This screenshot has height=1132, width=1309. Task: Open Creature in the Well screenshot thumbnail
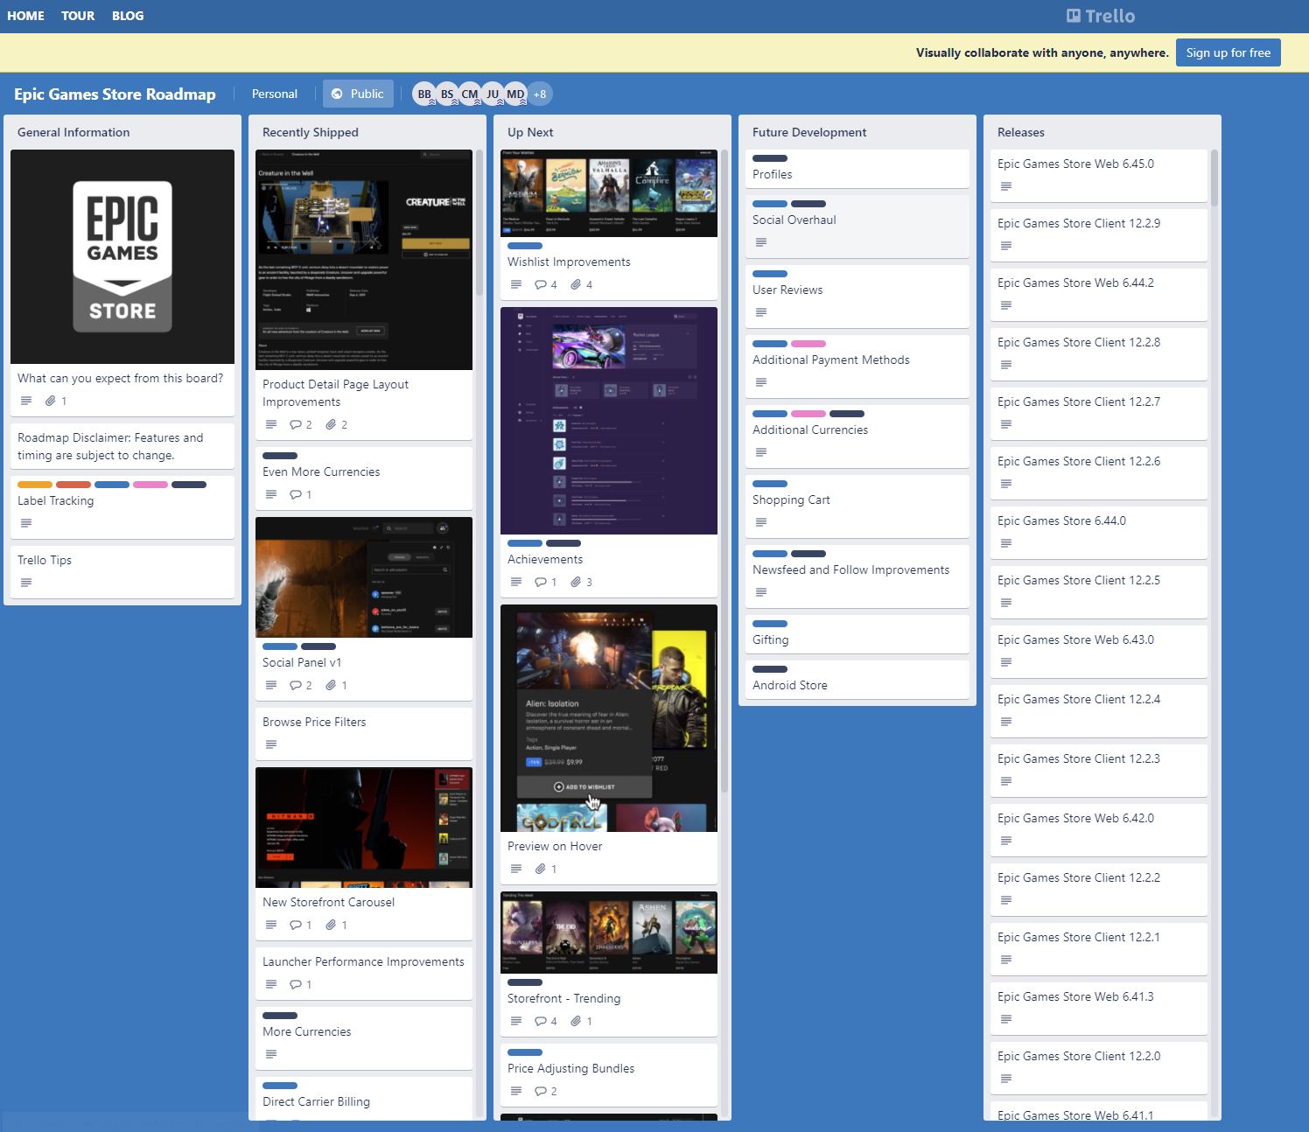[x=364, y=260]
